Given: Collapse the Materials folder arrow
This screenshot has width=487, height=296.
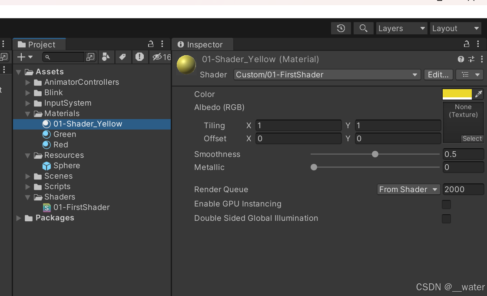Looking at the screenshot, I should point(28,114).
